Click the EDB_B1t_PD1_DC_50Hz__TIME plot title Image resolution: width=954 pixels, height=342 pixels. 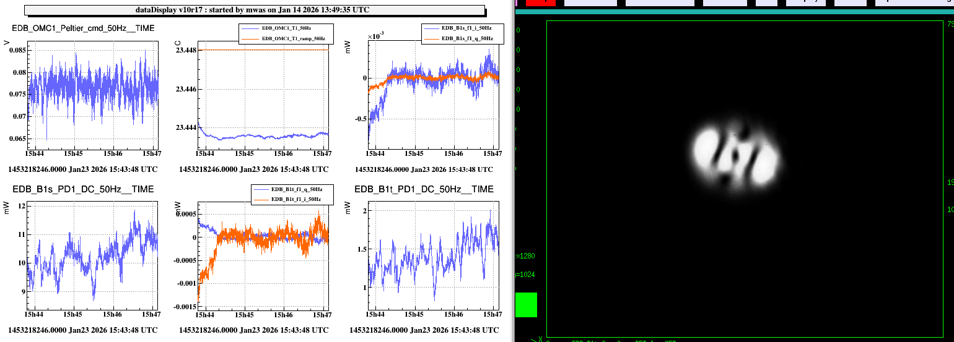tap(424, 189)
